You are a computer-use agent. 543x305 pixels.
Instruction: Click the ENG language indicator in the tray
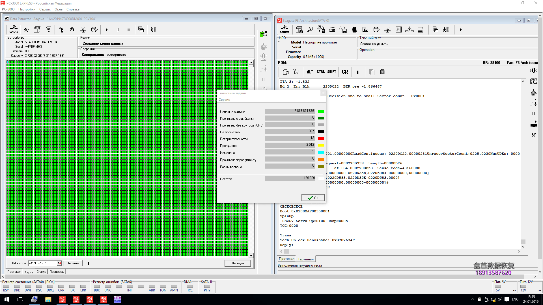[515, 299]
